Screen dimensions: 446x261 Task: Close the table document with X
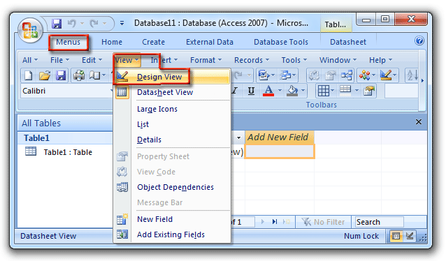point(419,122)
